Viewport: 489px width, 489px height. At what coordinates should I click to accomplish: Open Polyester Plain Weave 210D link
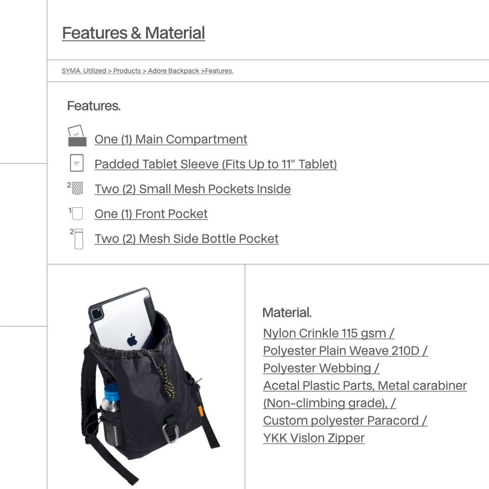click(x=345, y=351)
